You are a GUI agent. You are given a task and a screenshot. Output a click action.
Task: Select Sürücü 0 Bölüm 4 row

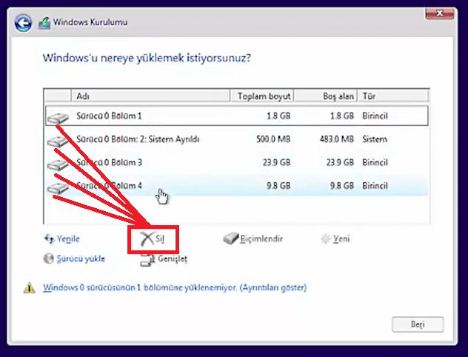pyautogui.click(x=237, y=186)
